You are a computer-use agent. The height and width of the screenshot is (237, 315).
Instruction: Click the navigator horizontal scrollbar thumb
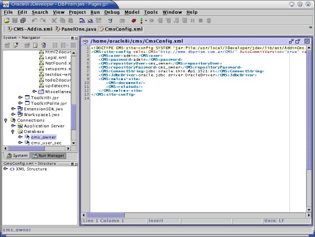pos(26,149)
